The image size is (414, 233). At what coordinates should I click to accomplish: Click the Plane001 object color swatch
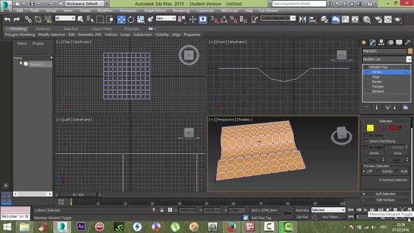pos(409,51)
